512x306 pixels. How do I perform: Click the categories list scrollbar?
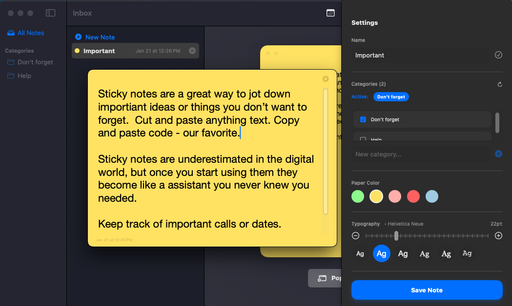pyautogui.click(x=497, y=123)
